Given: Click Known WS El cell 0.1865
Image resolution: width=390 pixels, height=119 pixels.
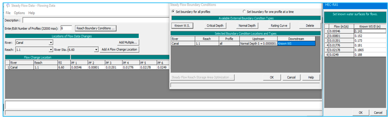Looking at the screenshot, I should pyautogui.click(x=370, y=50).
